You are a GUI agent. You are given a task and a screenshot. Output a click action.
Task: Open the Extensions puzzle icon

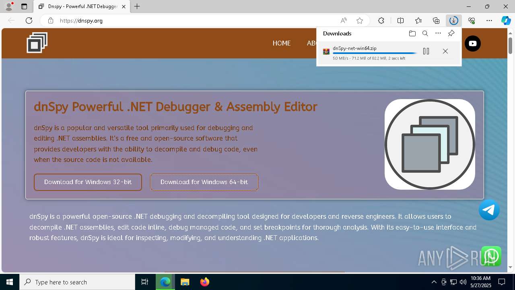click(381, 21)
